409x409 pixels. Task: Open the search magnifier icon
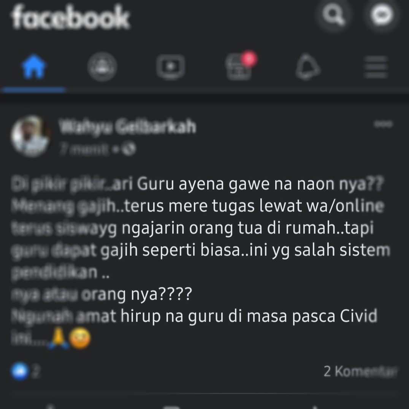click(x=333, y=15)
